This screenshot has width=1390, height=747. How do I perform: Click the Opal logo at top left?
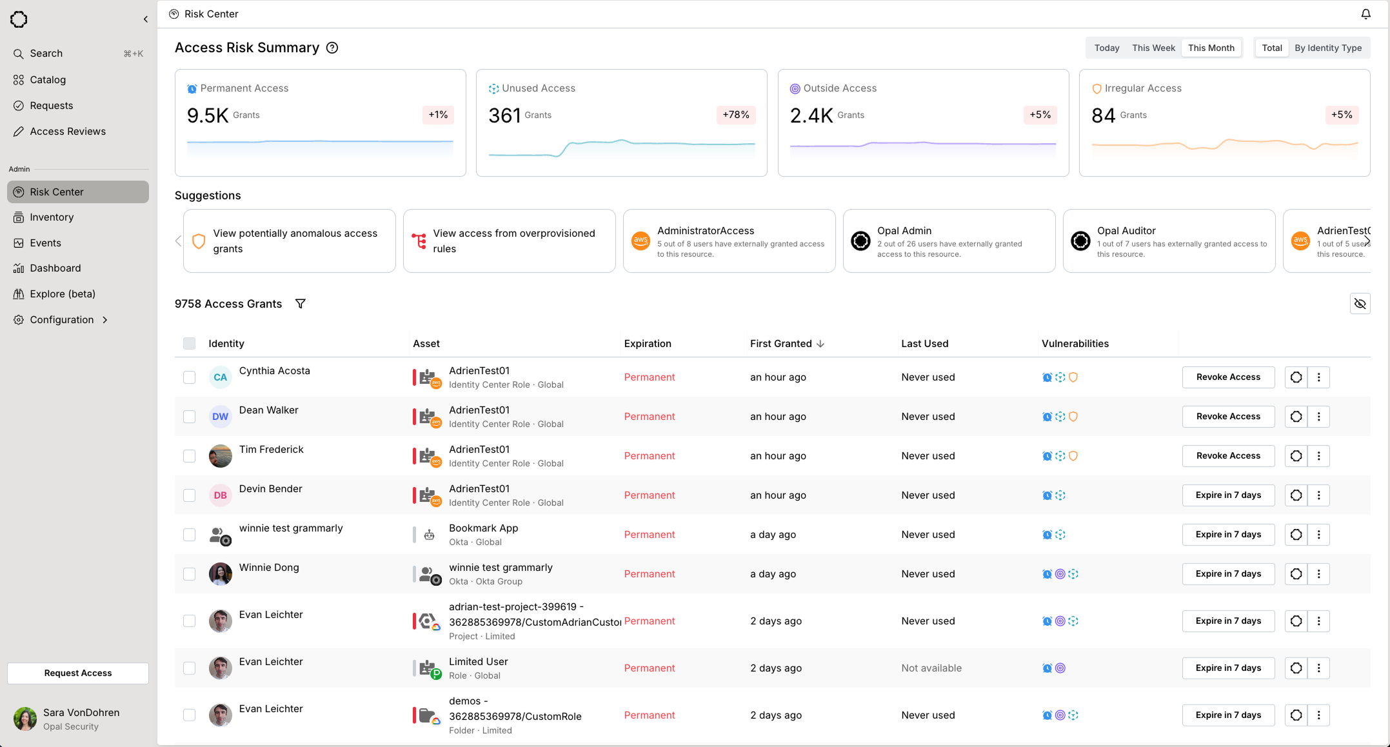(x=19, y=19)
